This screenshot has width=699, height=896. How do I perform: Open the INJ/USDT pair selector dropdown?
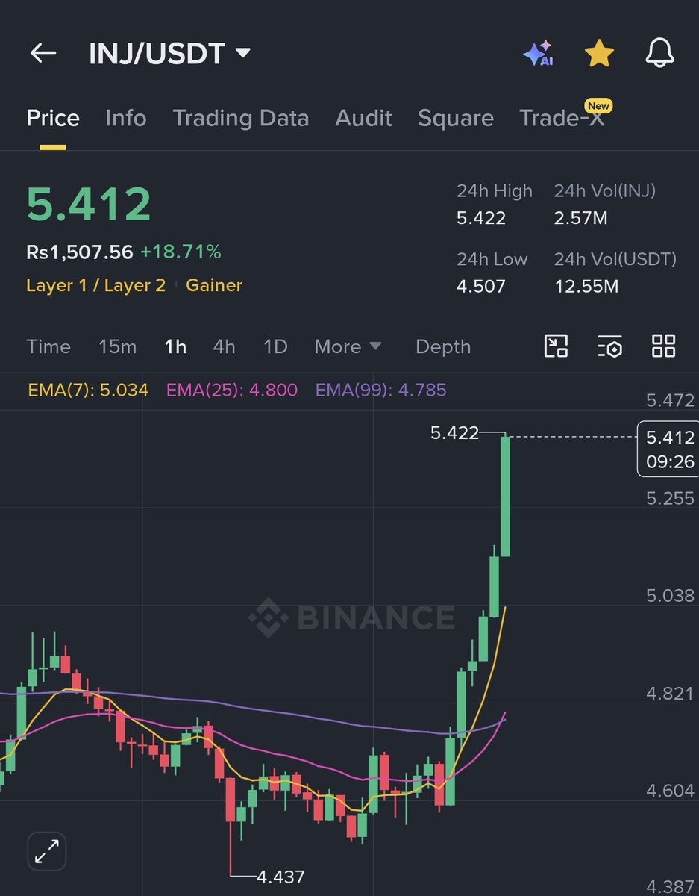click(x=169, y=54)
